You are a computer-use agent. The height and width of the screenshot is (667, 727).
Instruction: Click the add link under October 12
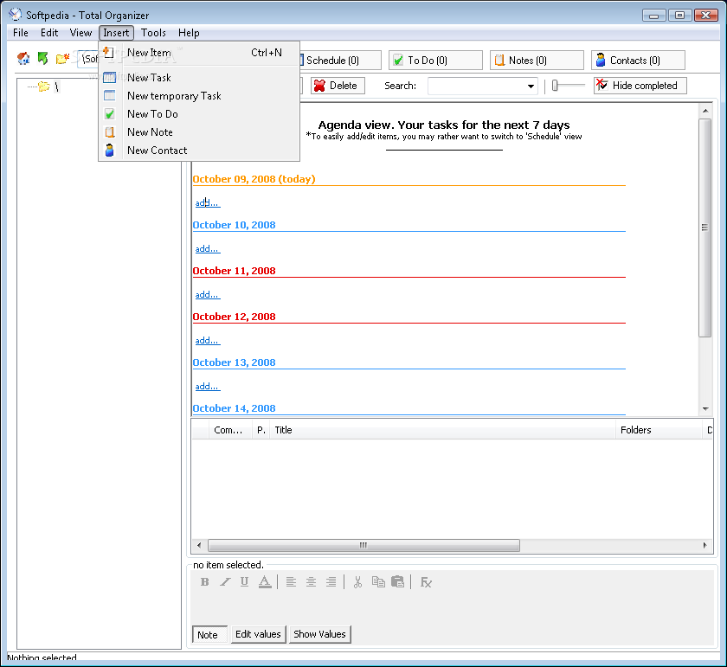[207, 341]
